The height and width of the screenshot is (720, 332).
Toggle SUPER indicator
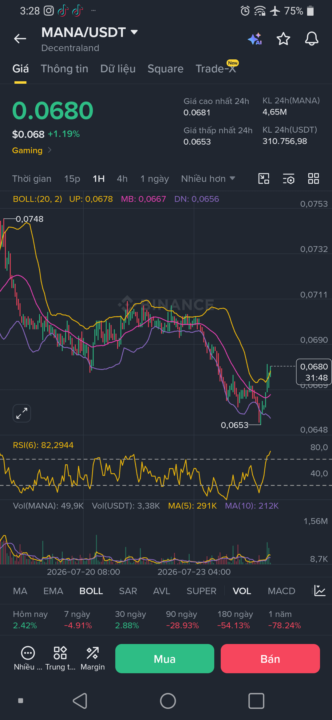coord(201,591)
